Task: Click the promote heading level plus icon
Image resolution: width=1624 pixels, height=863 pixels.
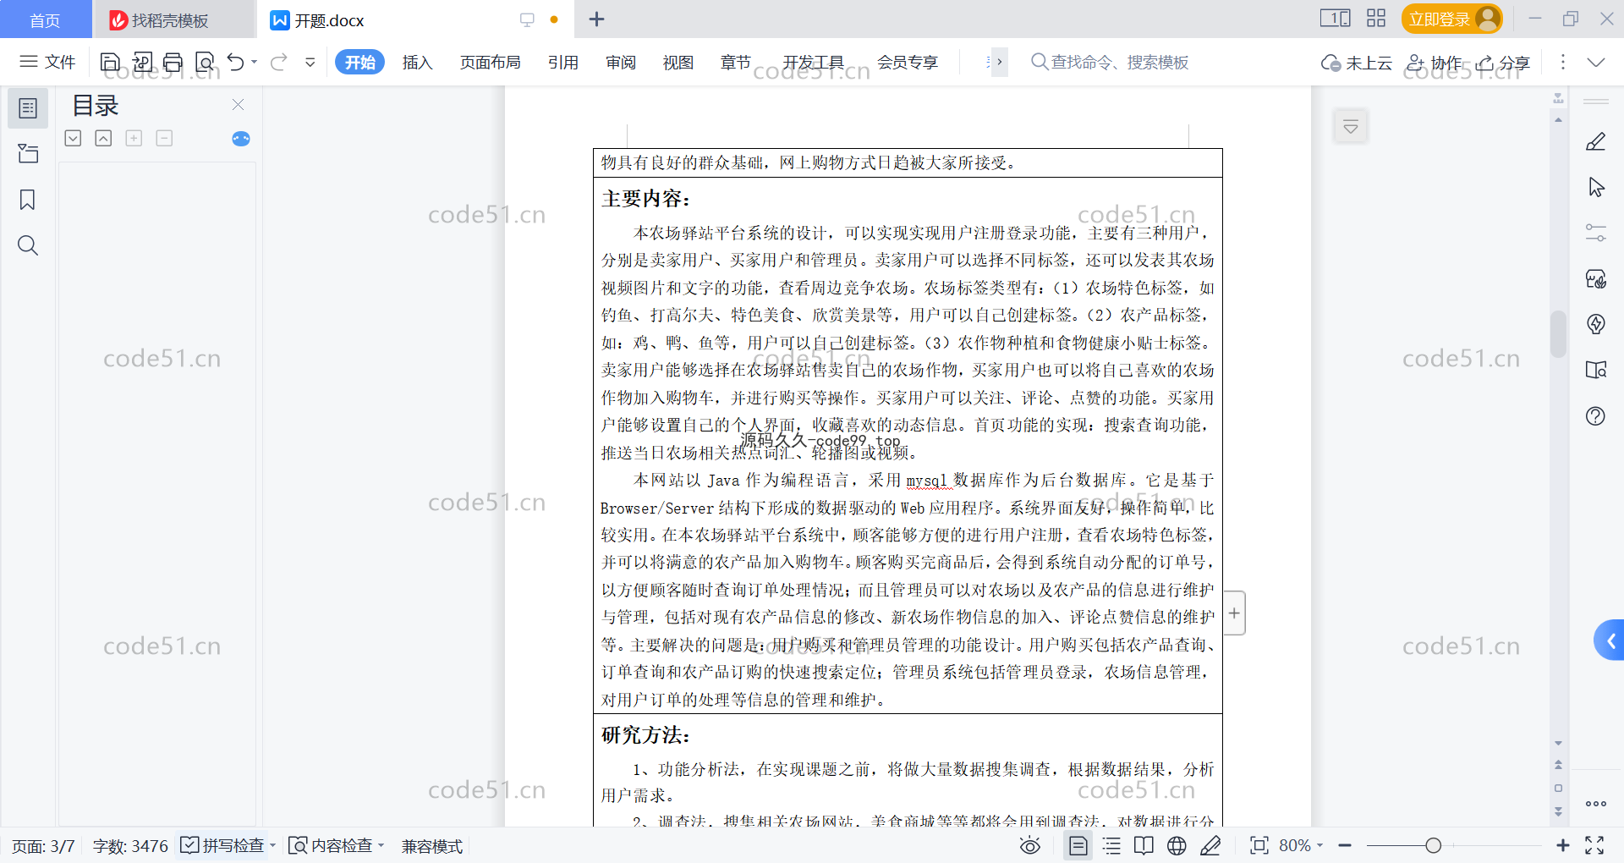Action: click(134, 138)
